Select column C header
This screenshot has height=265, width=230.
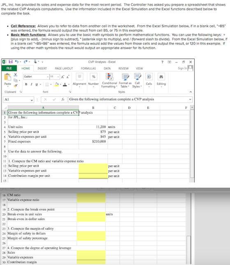pyautogui.click(x=115, y=108)
